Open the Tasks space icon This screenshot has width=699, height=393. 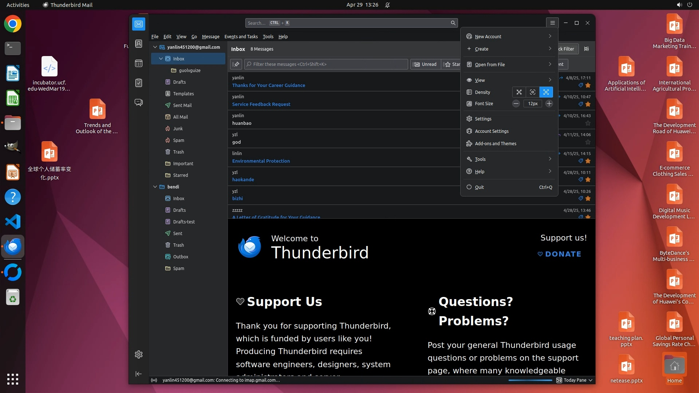(x=139, y=83)
